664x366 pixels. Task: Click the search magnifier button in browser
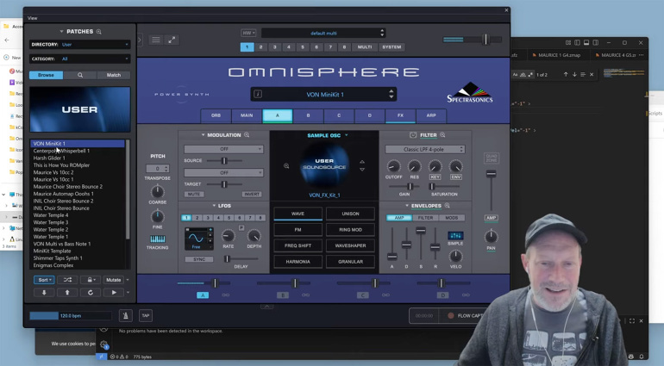pos(80,75)
